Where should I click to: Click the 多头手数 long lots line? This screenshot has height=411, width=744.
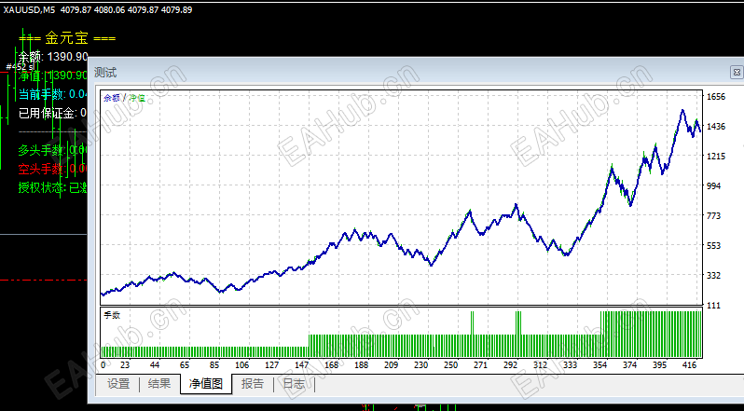pyautogui.click(x=52, y=151)
